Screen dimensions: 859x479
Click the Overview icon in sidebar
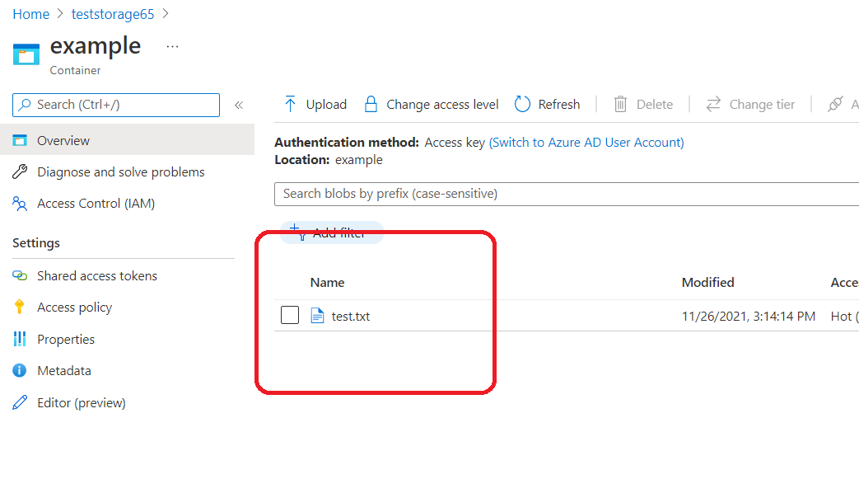click(20, 140)
